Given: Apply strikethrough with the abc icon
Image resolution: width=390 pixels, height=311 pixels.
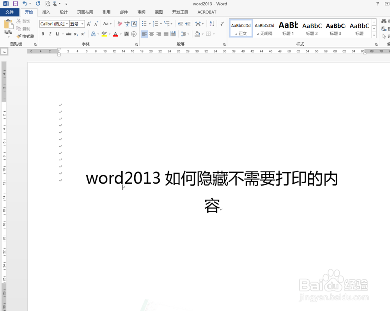Looking at the screenshot, I should click(69, 34).
